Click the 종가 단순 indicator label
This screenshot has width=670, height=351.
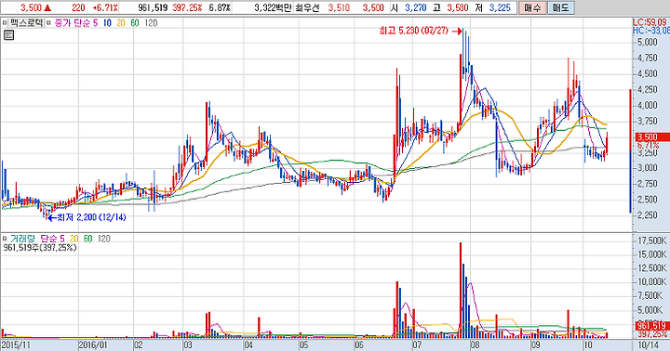[73, 23]
